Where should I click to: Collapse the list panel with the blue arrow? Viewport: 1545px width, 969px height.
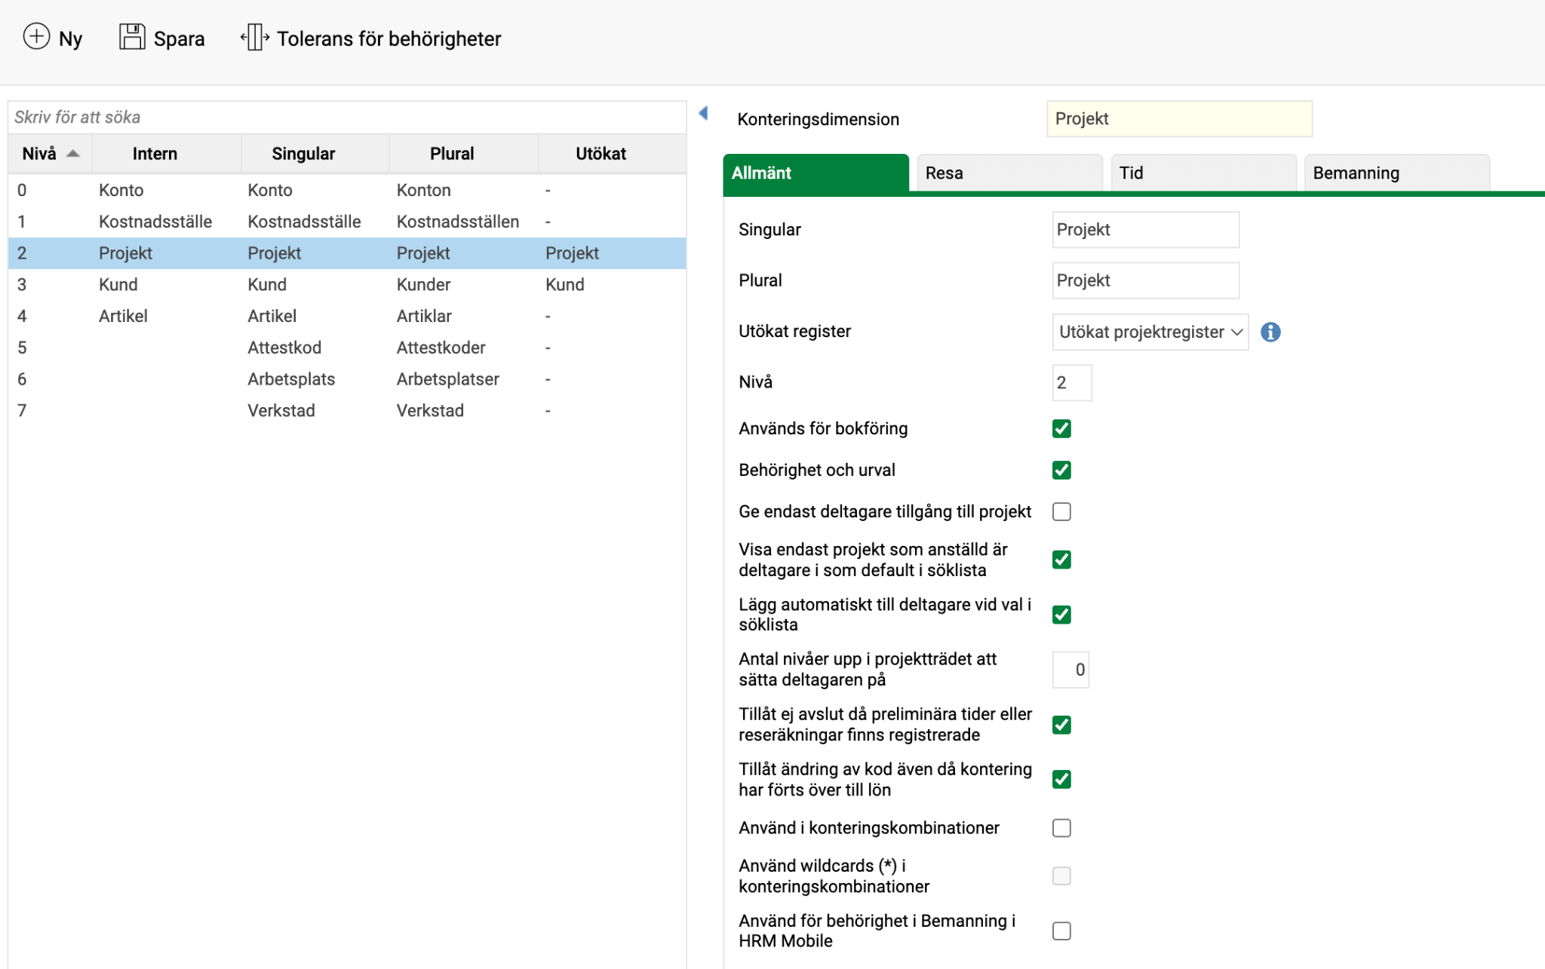pos(703,114)
